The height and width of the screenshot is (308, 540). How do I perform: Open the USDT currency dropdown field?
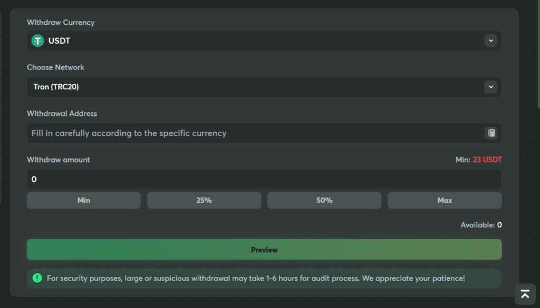tap(264, 41)
